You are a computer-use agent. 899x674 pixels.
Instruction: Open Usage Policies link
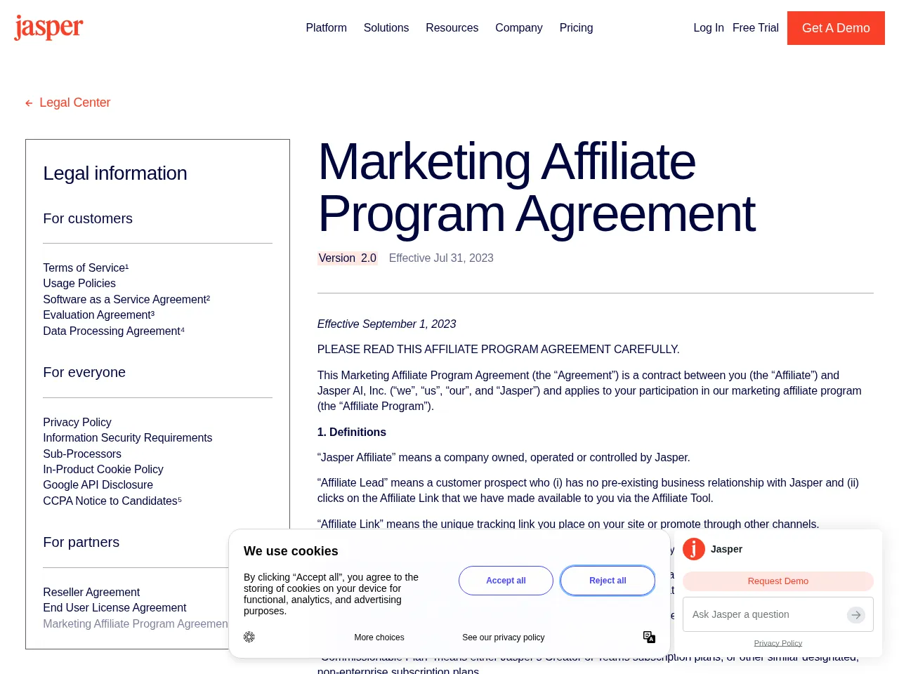click(x=79, y=283)
